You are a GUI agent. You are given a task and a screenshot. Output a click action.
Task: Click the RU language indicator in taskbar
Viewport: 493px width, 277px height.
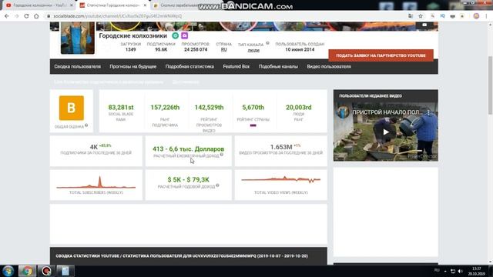pyautogui.click(x=437, y=270)
